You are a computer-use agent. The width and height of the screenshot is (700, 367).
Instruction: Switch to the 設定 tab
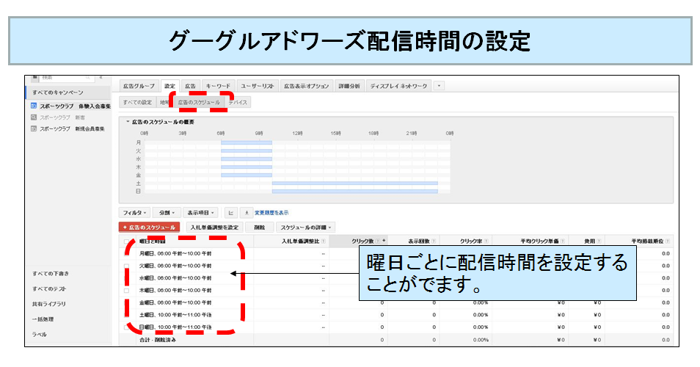[x=169, y=86]
